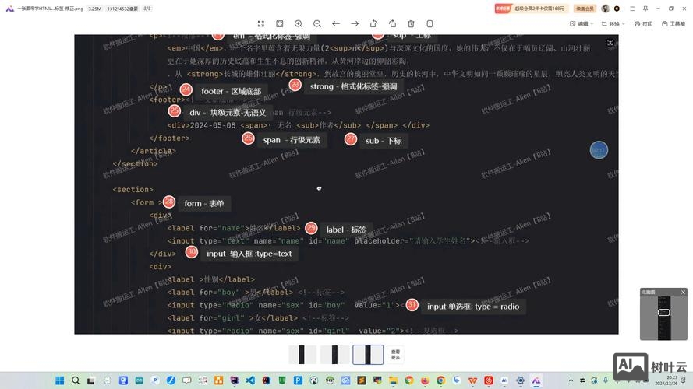Click the zoom out magnifier icon
This screenshot has width=693, height=389.
coord(317,24)
